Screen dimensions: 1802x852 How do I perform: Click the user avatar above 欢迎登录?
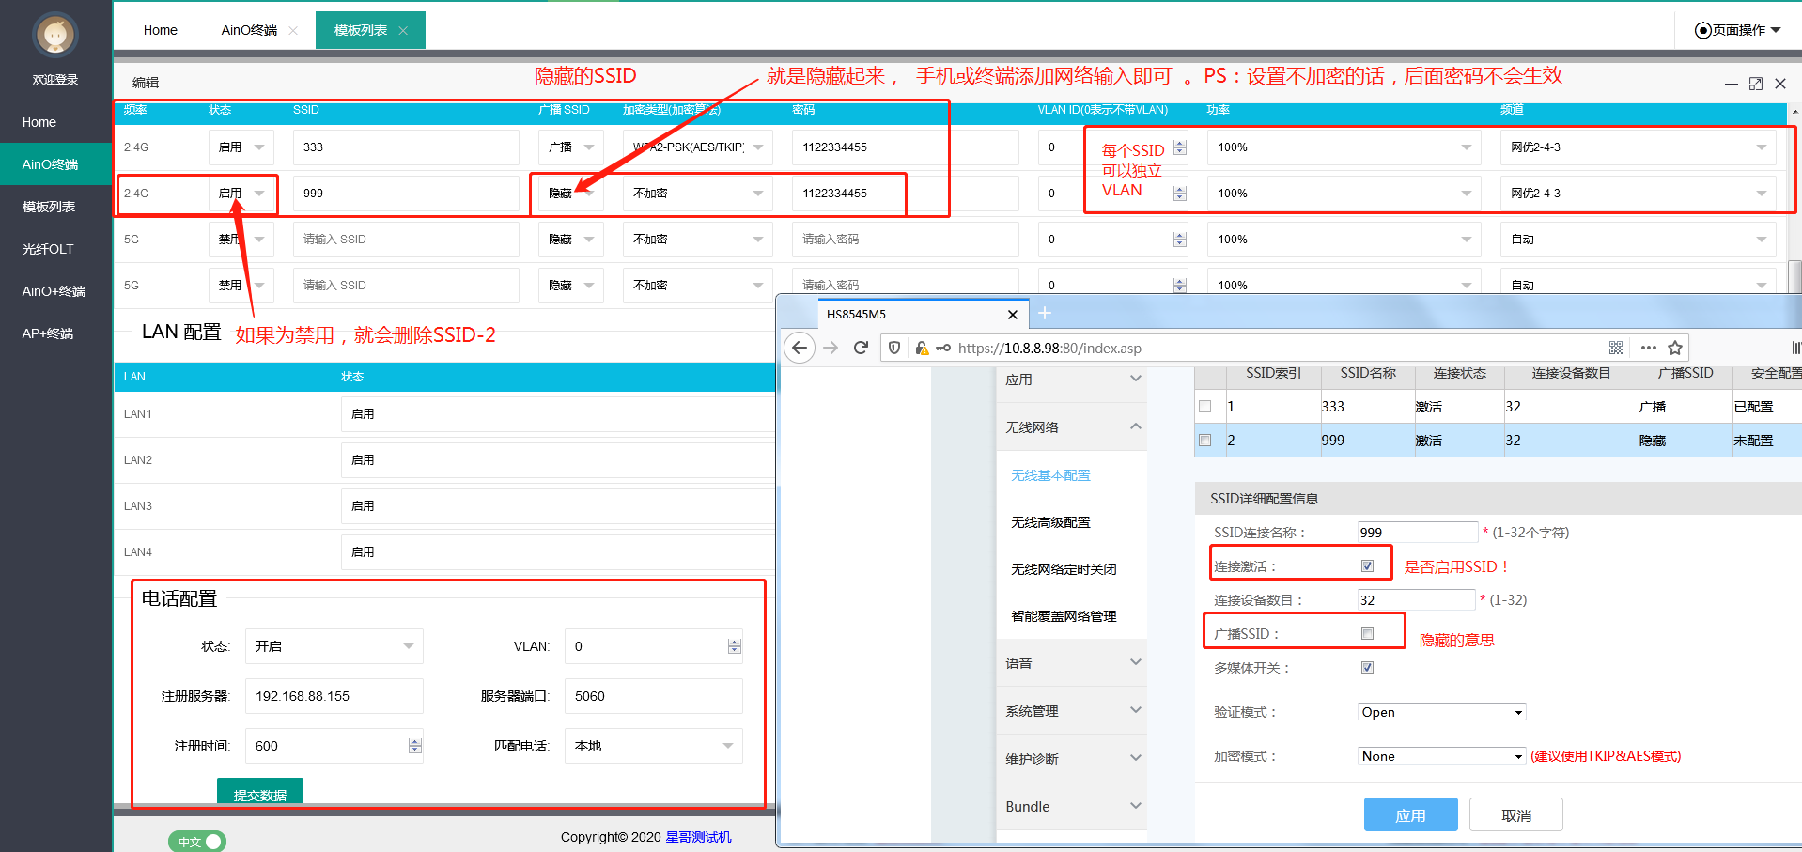pos(55,36)
